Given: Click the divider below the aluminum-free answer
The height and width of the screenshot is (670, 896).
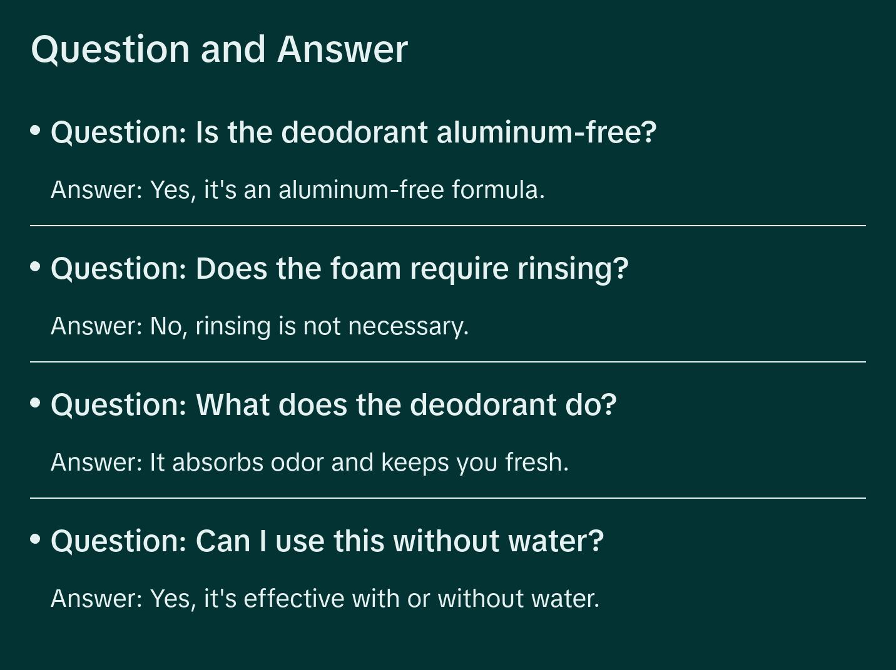Looking at the screenshot, I should [x=448, y=225].
